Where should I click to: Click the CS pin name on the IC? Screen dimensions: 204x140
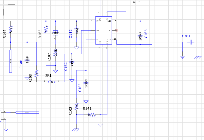pos(97,40)
